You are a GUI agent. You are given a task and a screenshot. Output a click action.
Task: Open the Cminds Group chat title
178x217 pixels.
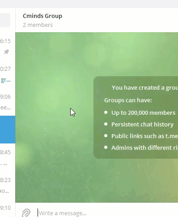tap(42, 16)
